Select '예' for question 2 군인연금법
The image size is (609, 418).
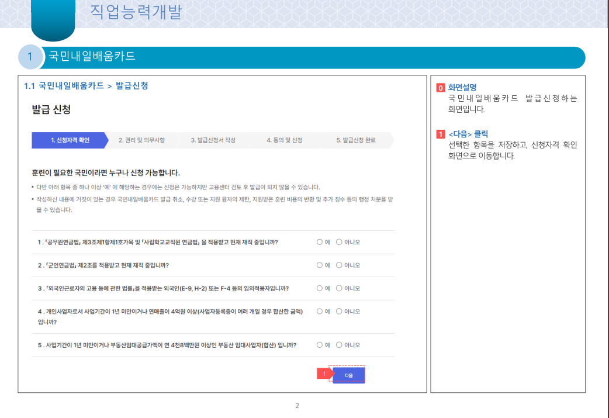pos(319,265)
